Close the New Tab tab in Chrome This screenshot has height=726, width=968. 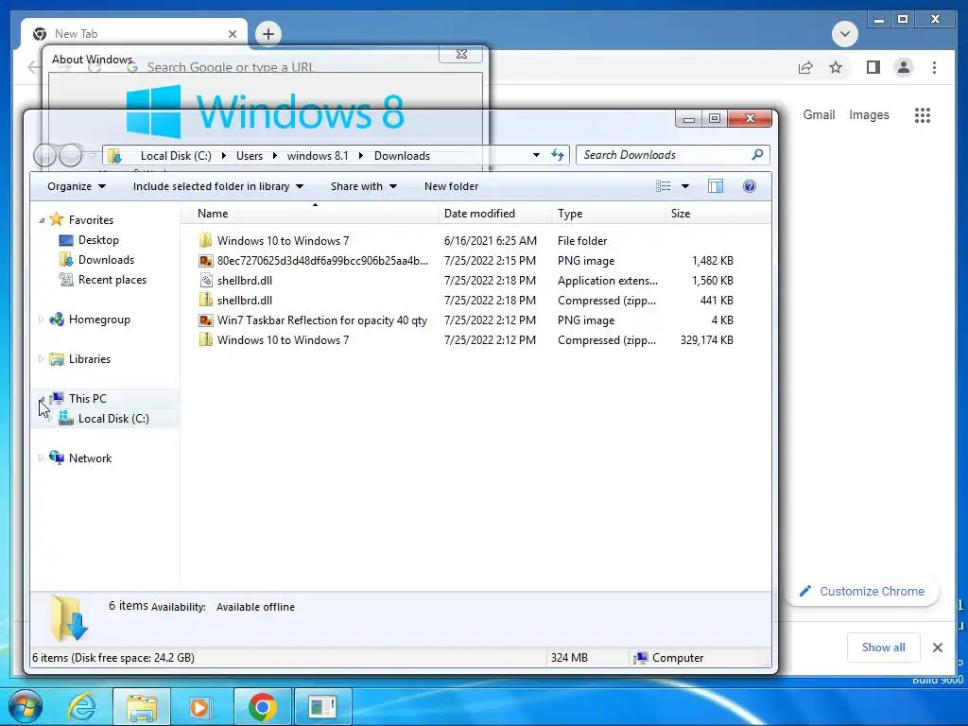click(233, 34)
